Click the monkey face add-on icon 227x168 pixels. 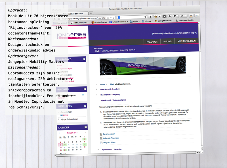155,16
